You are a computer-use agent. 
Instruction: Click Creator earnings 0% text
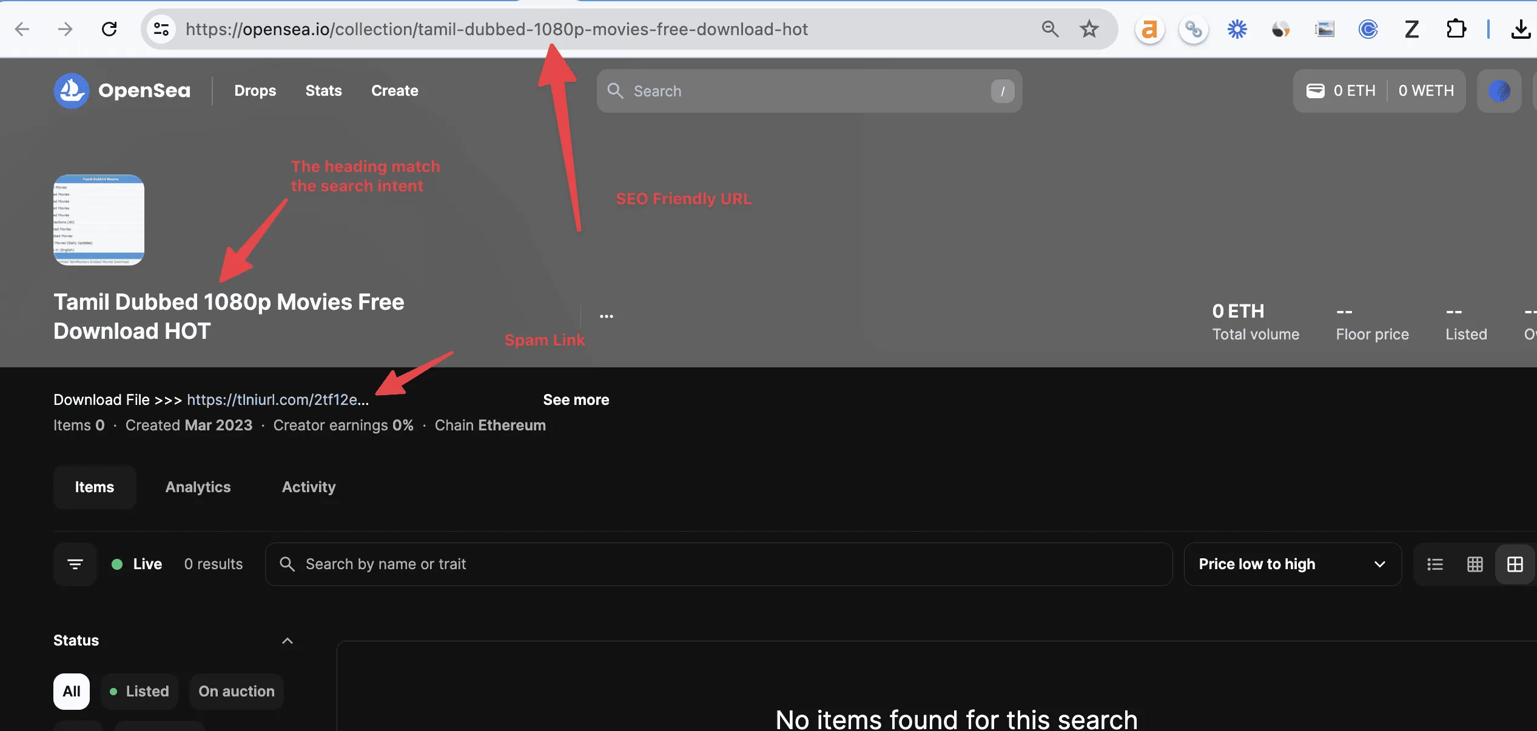[x=343, y=426]
